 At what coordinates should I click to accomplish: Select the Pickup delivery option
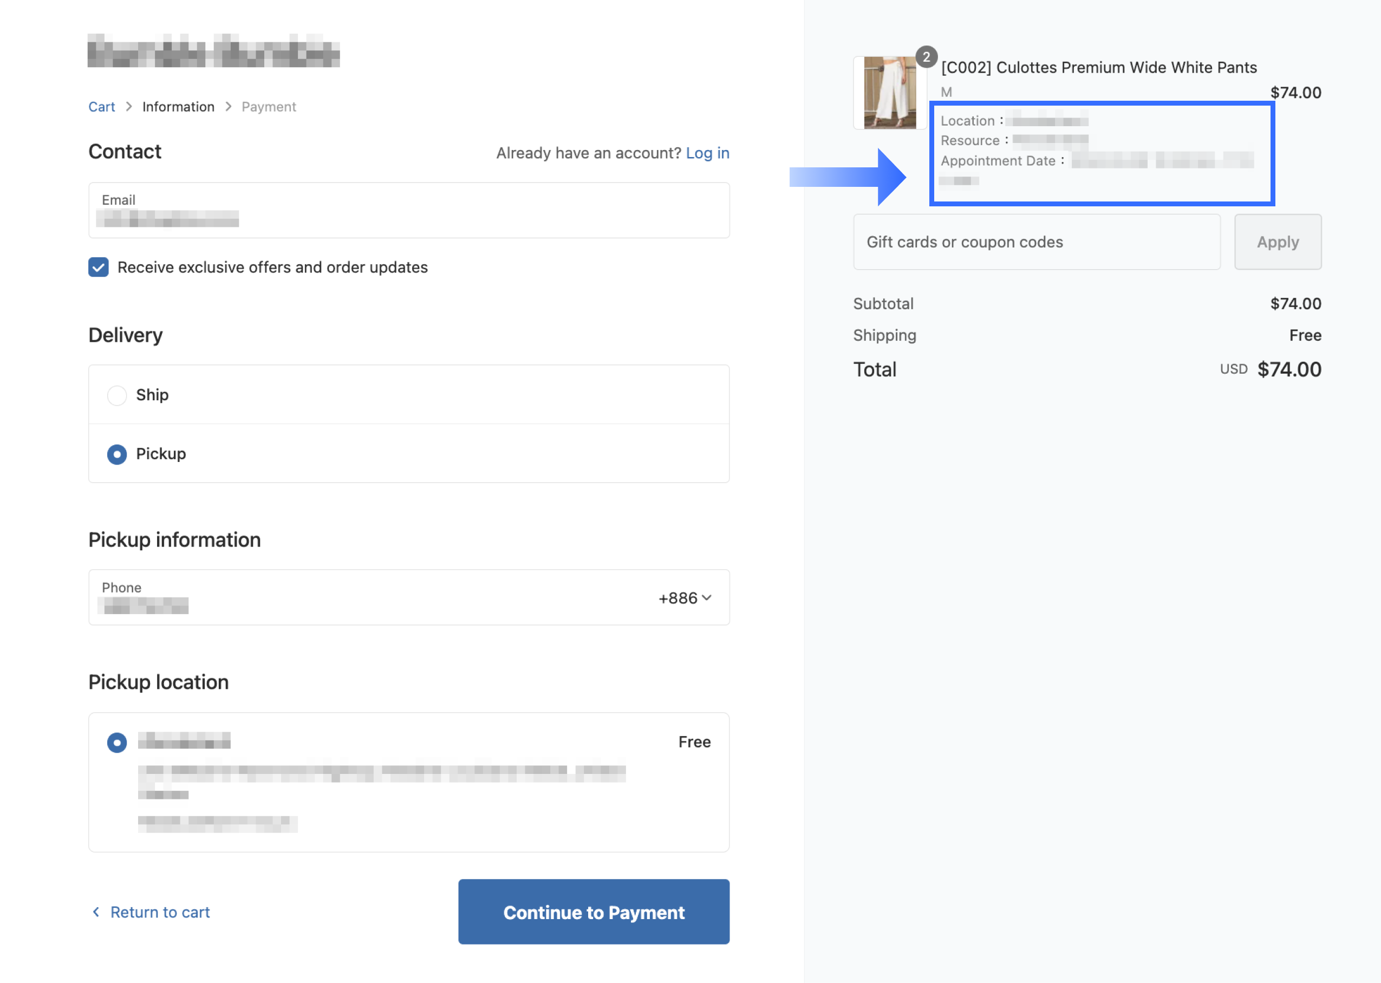pyautogui.click(x=117, y=454)
